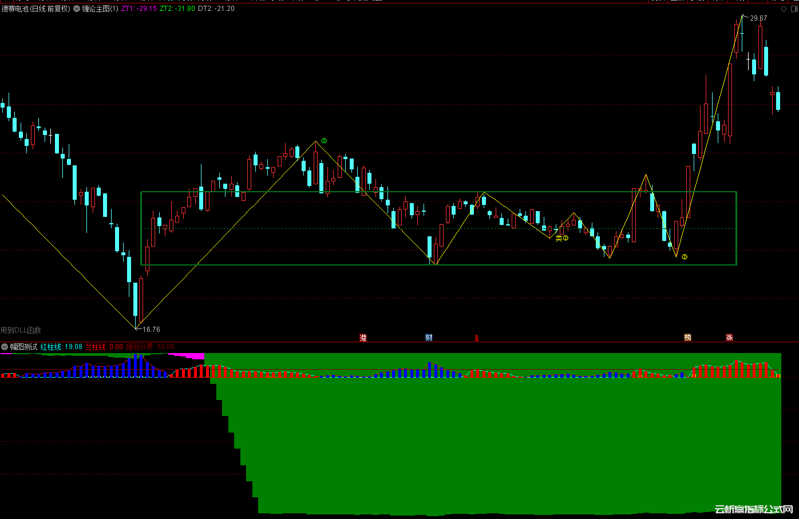The height and width of the screenshot is (519, 799).
Task: Click the yellow circled 2 marker at trough
Action: tap(685, 257)
